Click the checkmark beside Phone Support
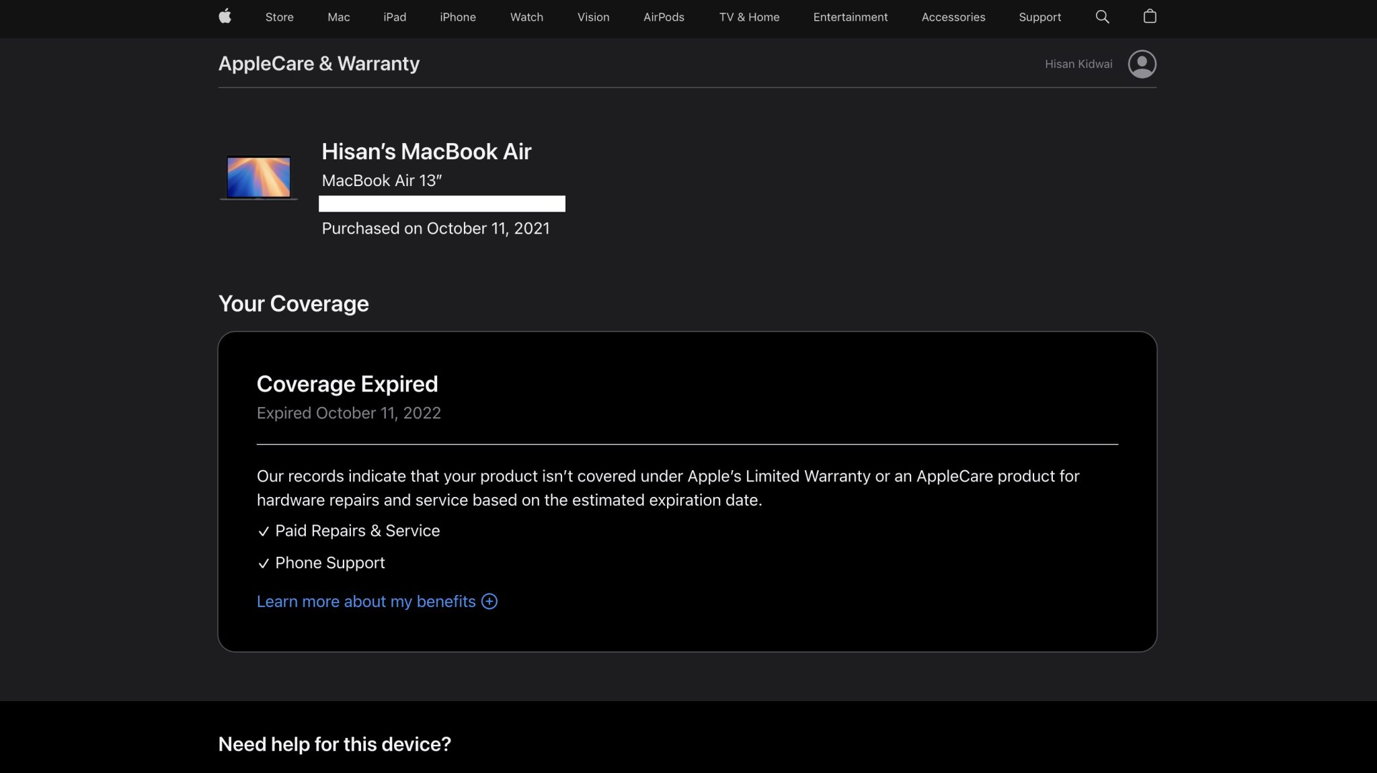 pos(263,563)
